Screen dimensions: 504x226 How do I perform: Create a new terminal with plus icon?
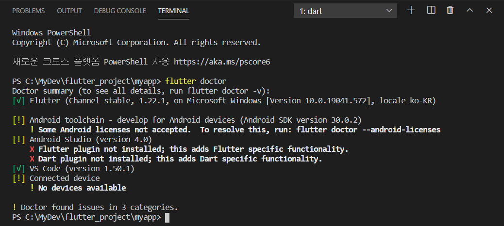(411, 10)
